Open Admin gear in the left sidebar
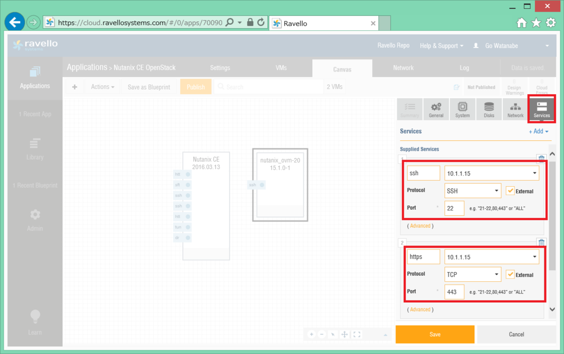This screenshot has width=564, height=354. click(x=35, y=220)
